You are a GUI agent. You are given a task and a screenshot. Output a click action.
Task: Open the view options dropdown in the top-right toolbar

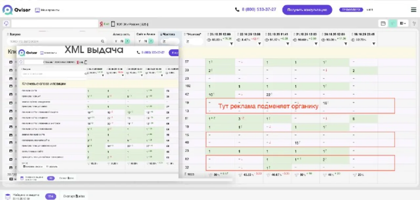pos(403,24)
